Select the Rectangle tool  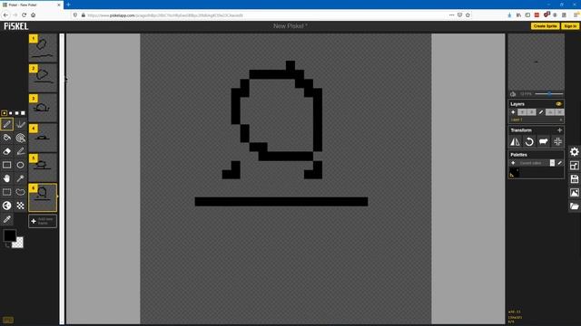coord(6,165)
